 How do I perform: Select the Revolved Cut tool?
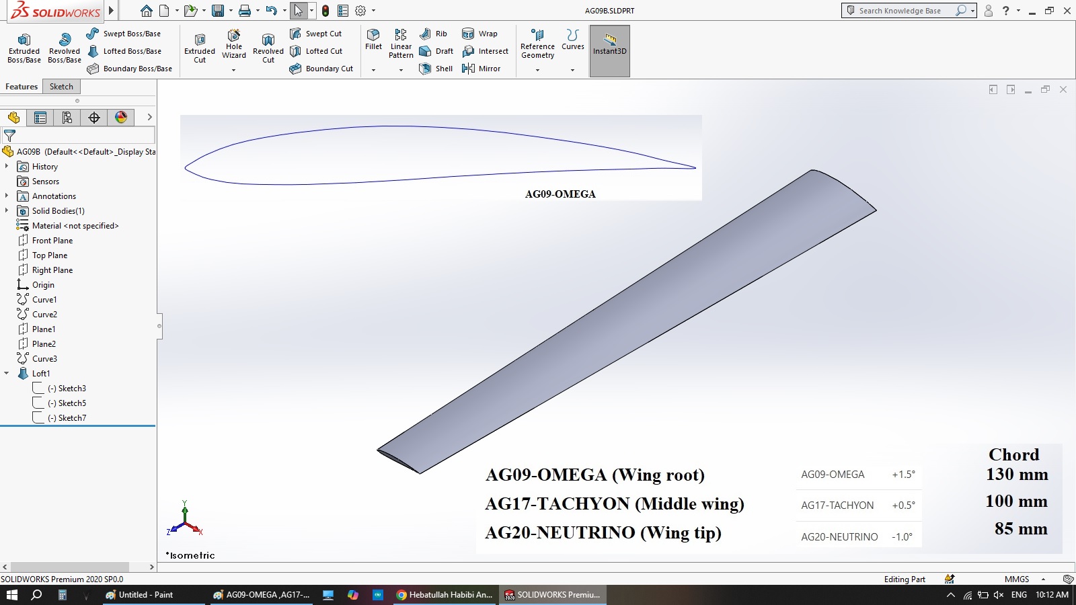tap(268, 48)
